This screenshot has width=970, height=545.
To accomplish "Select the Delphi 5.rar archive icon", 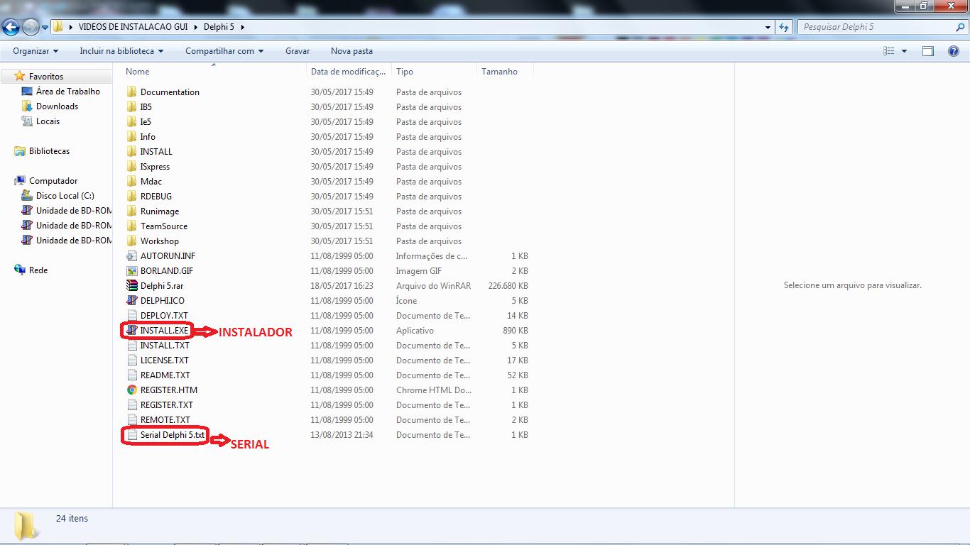I will (131, 285).
